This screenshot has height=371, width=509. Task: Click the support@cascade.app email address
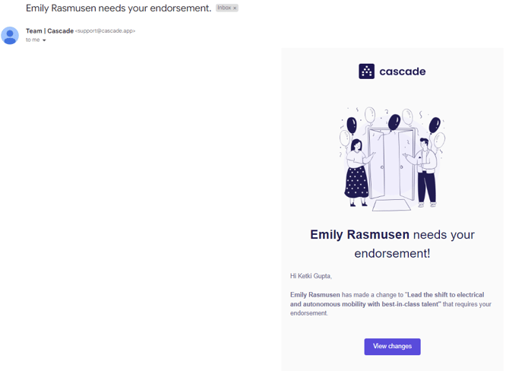[105, 31]
